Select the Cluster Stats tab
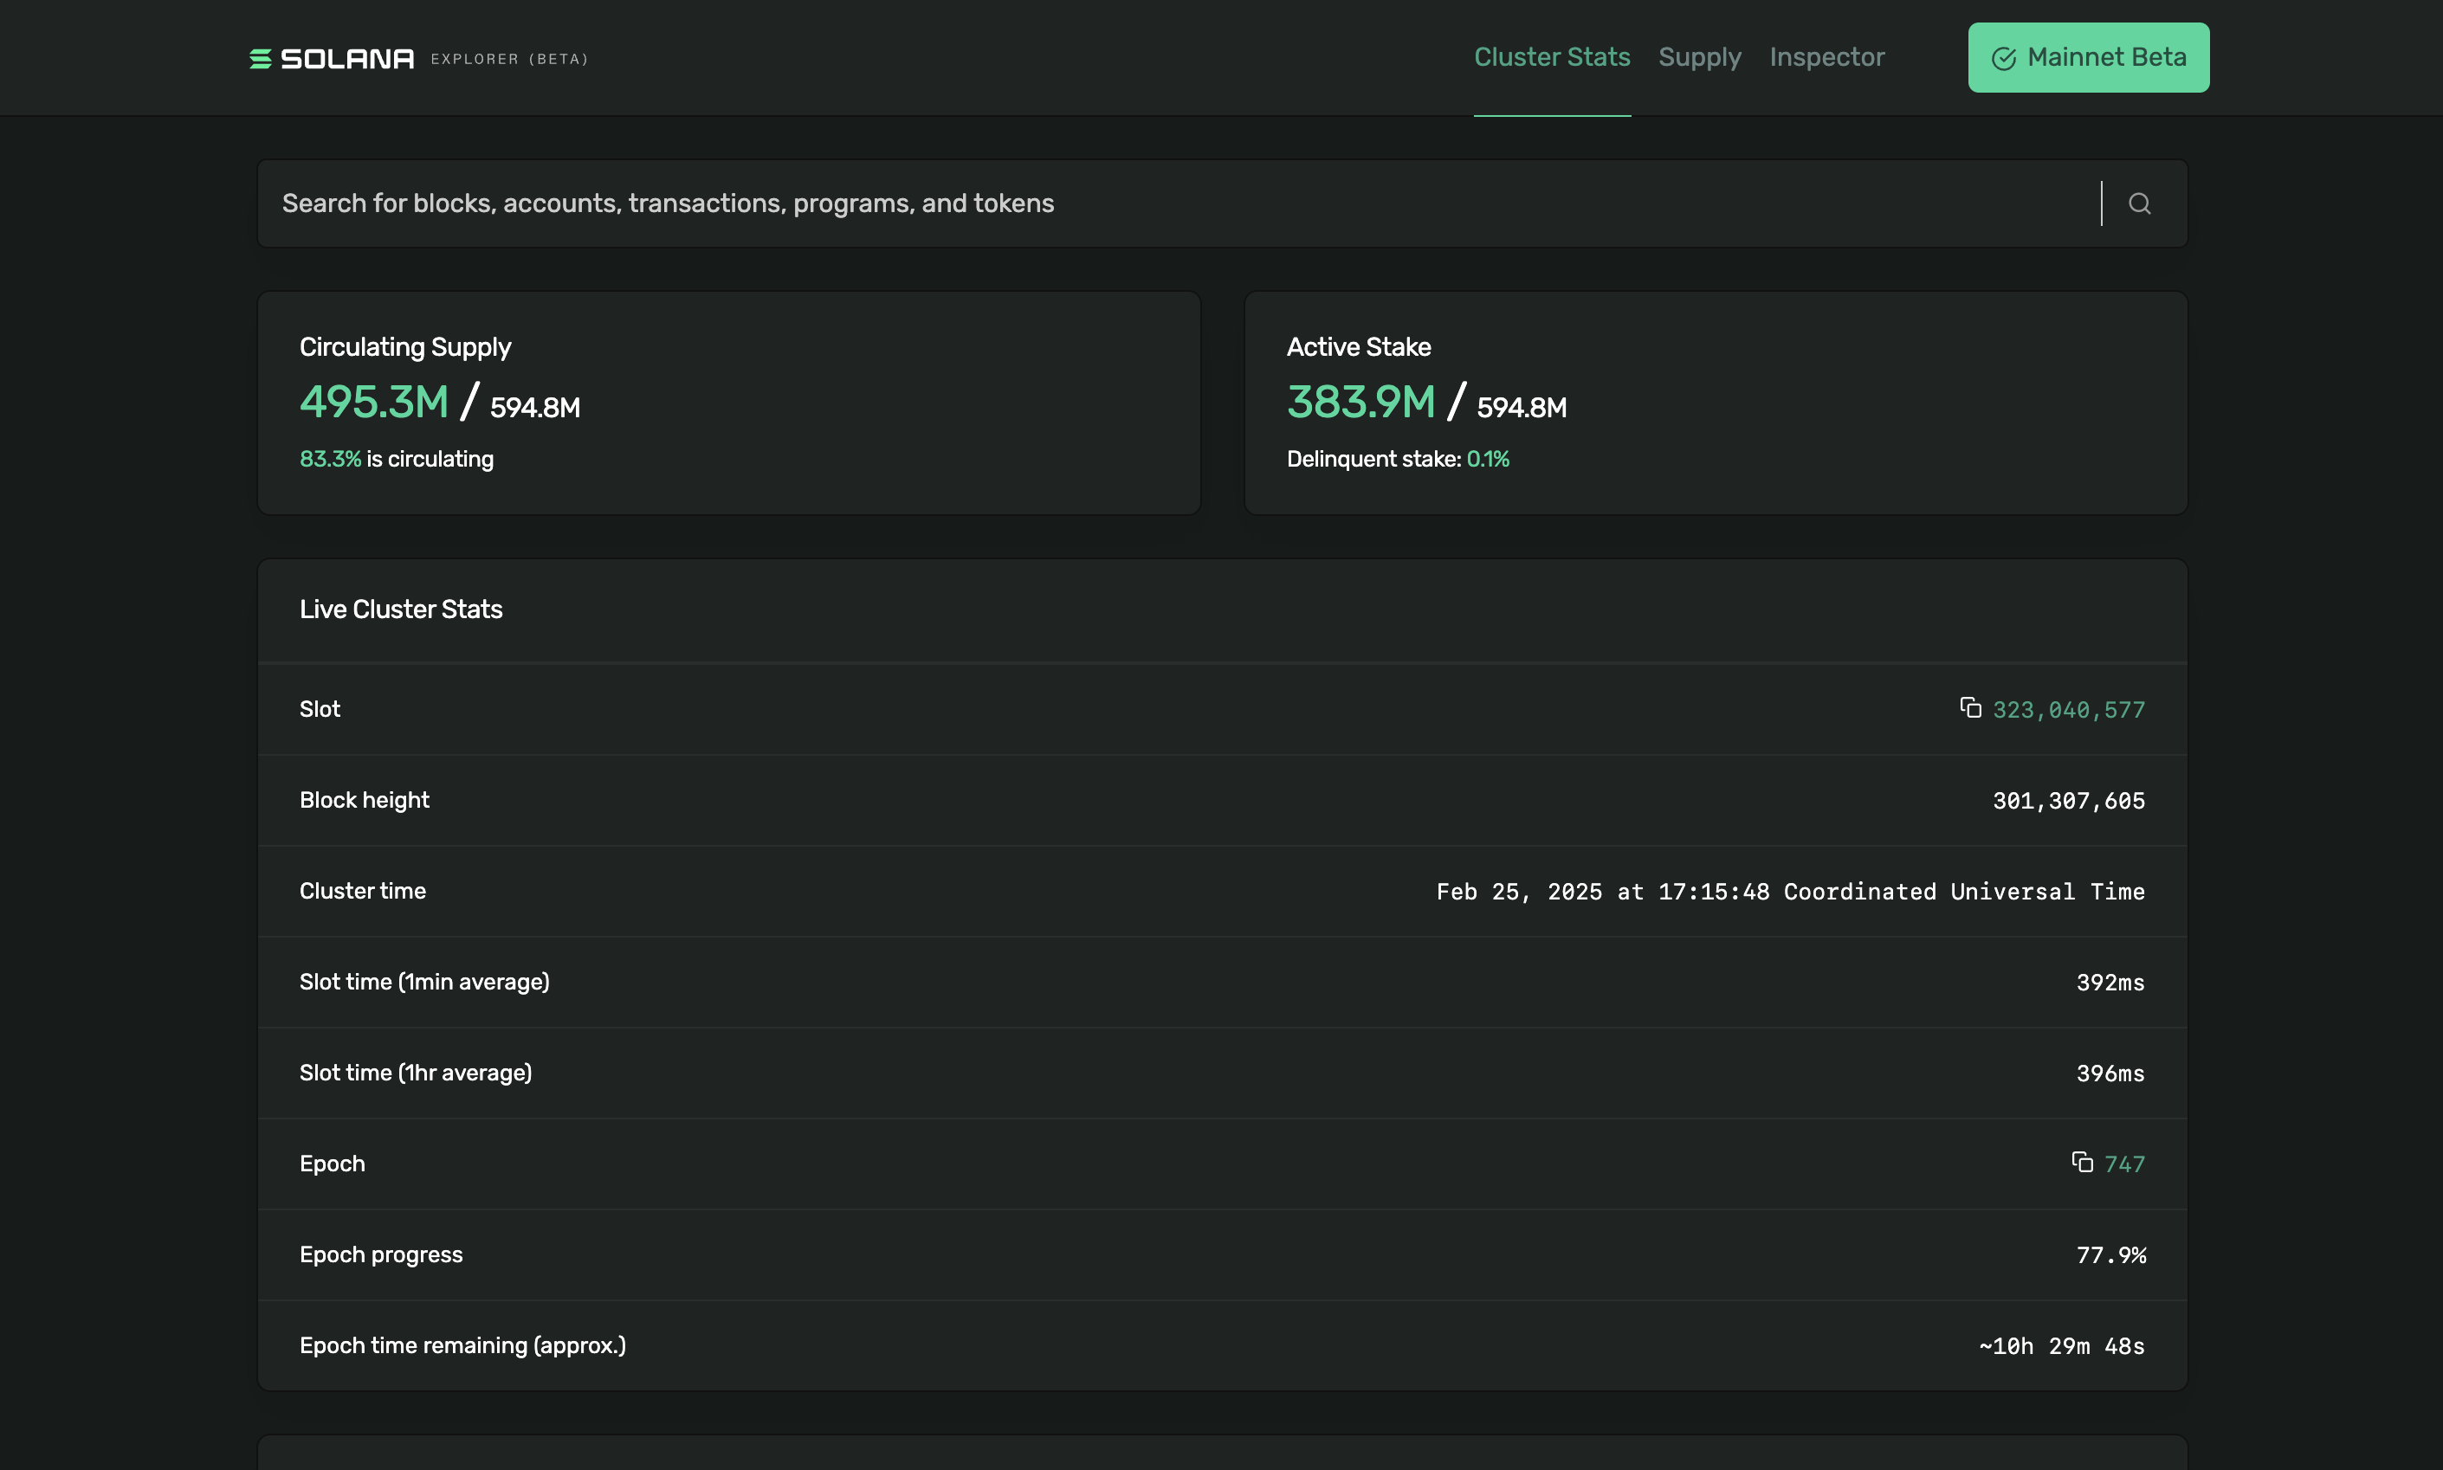 (1551, 57)
